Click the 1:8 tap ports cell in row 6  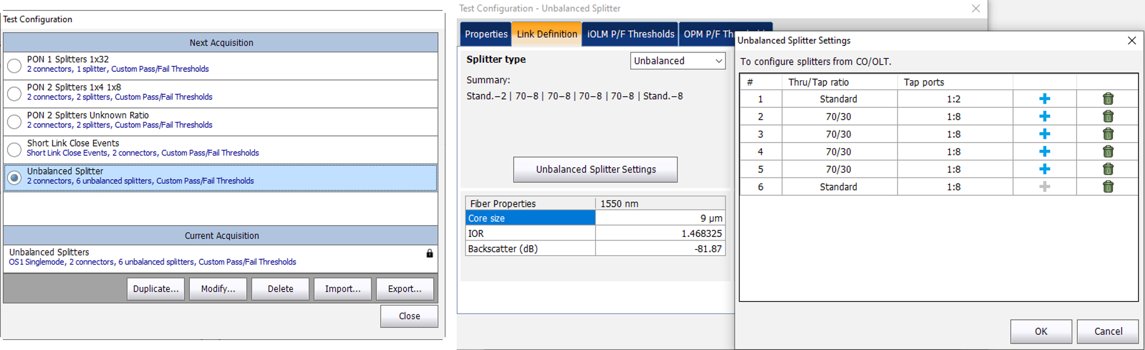pos(955,187)
